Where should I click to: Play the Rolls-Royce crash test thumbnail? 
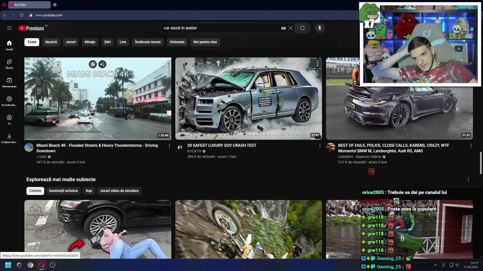pos(249,99)
